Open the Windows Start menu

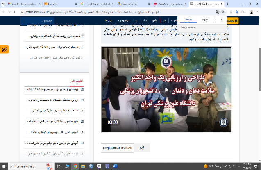click(4, 166)
